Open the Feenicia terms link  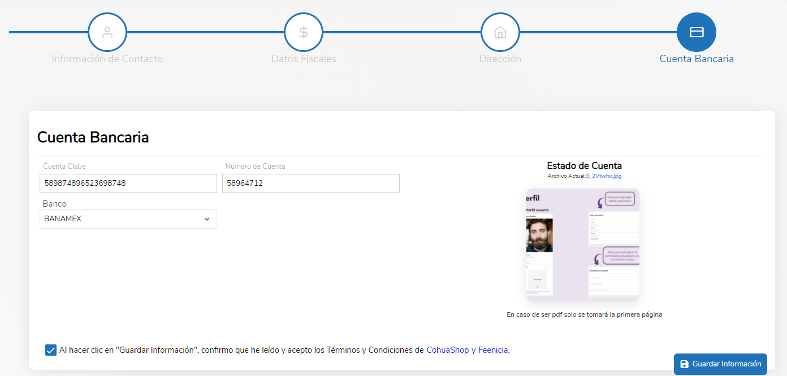493,350
